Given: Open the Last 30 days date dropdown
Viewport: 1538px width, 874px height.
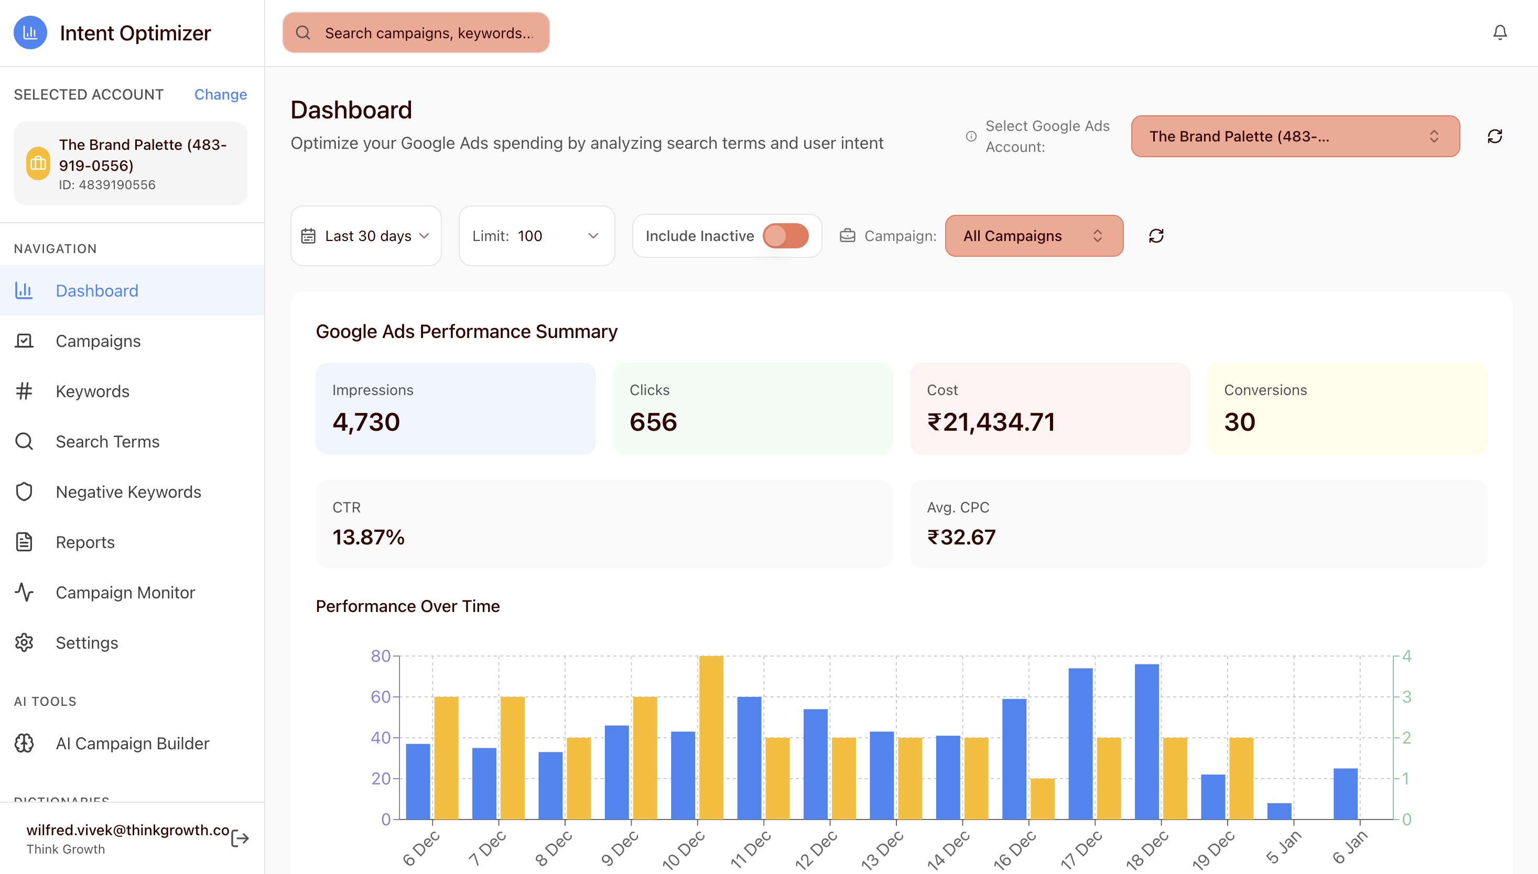Looking at the screenshot, I should tap(366, 236).
